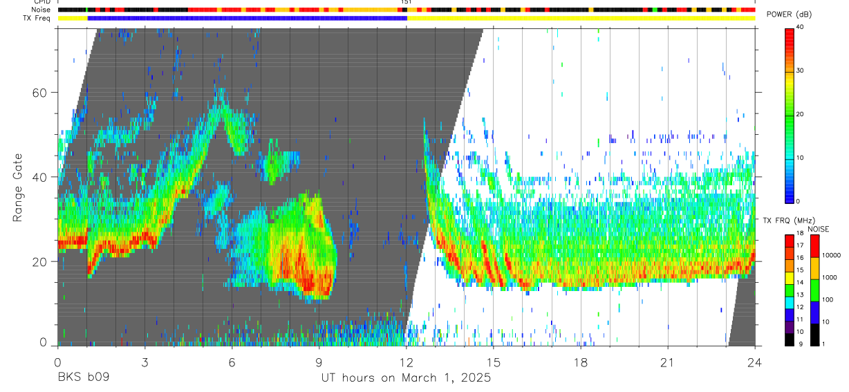Viewport: 849px width, 392px height.
Task: Click the '10000' label on the NOISE scale
Action: (831, 255)
